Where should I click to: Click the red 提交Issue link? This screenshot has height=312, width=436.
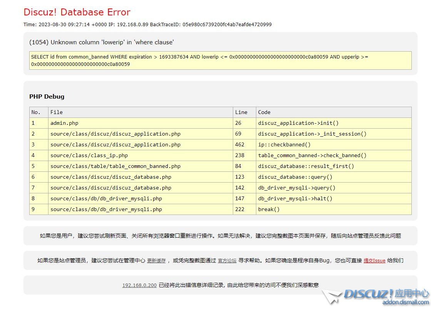[374, 260]
